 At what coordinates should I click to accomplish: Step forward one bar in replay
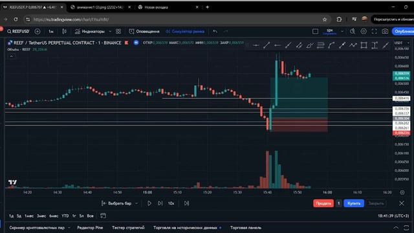pyautogui.click(x=160, y=203)
